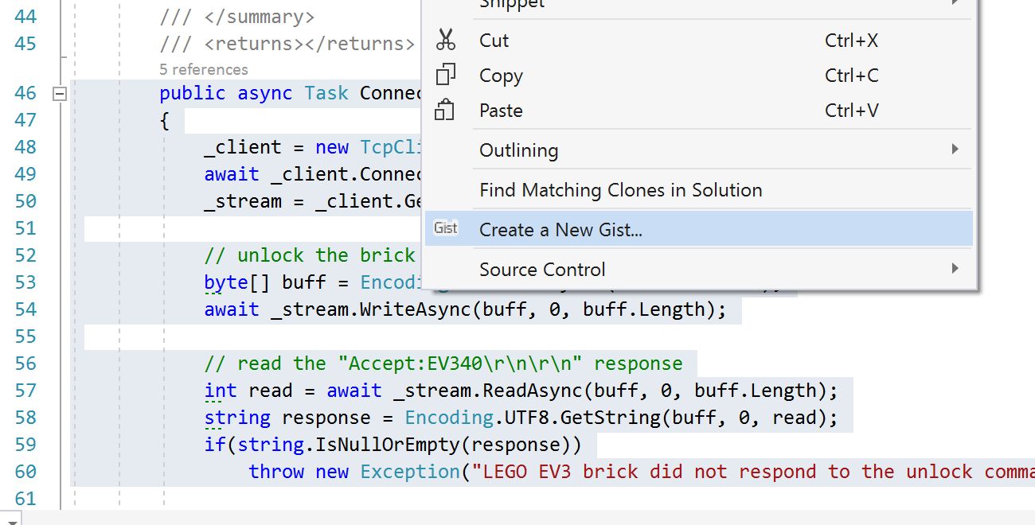Click the Paste clipboard icon
Screen dimensions: 1035x525
[x=444, y=111]
